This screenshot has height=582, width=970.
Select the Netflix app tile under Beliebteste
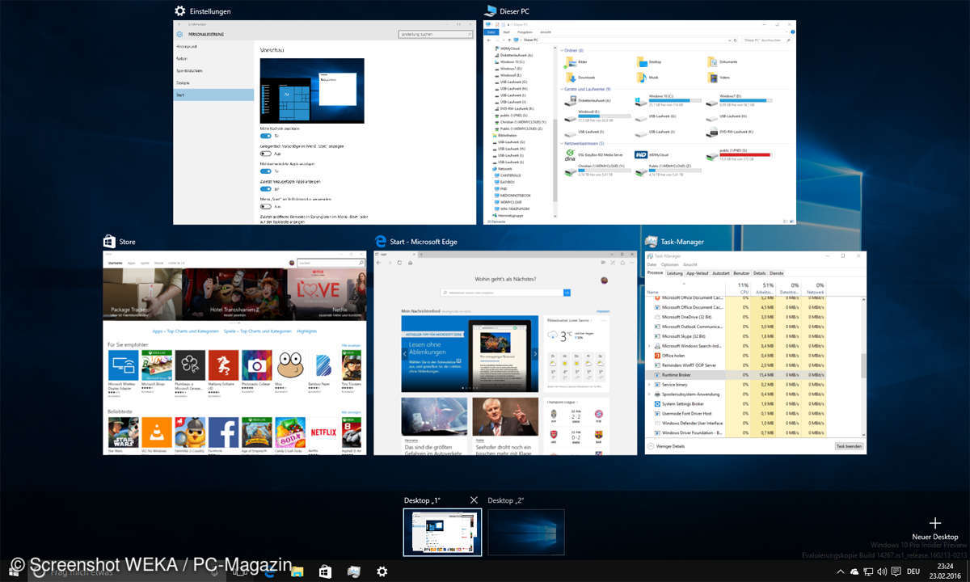click(x=323, y=432)
